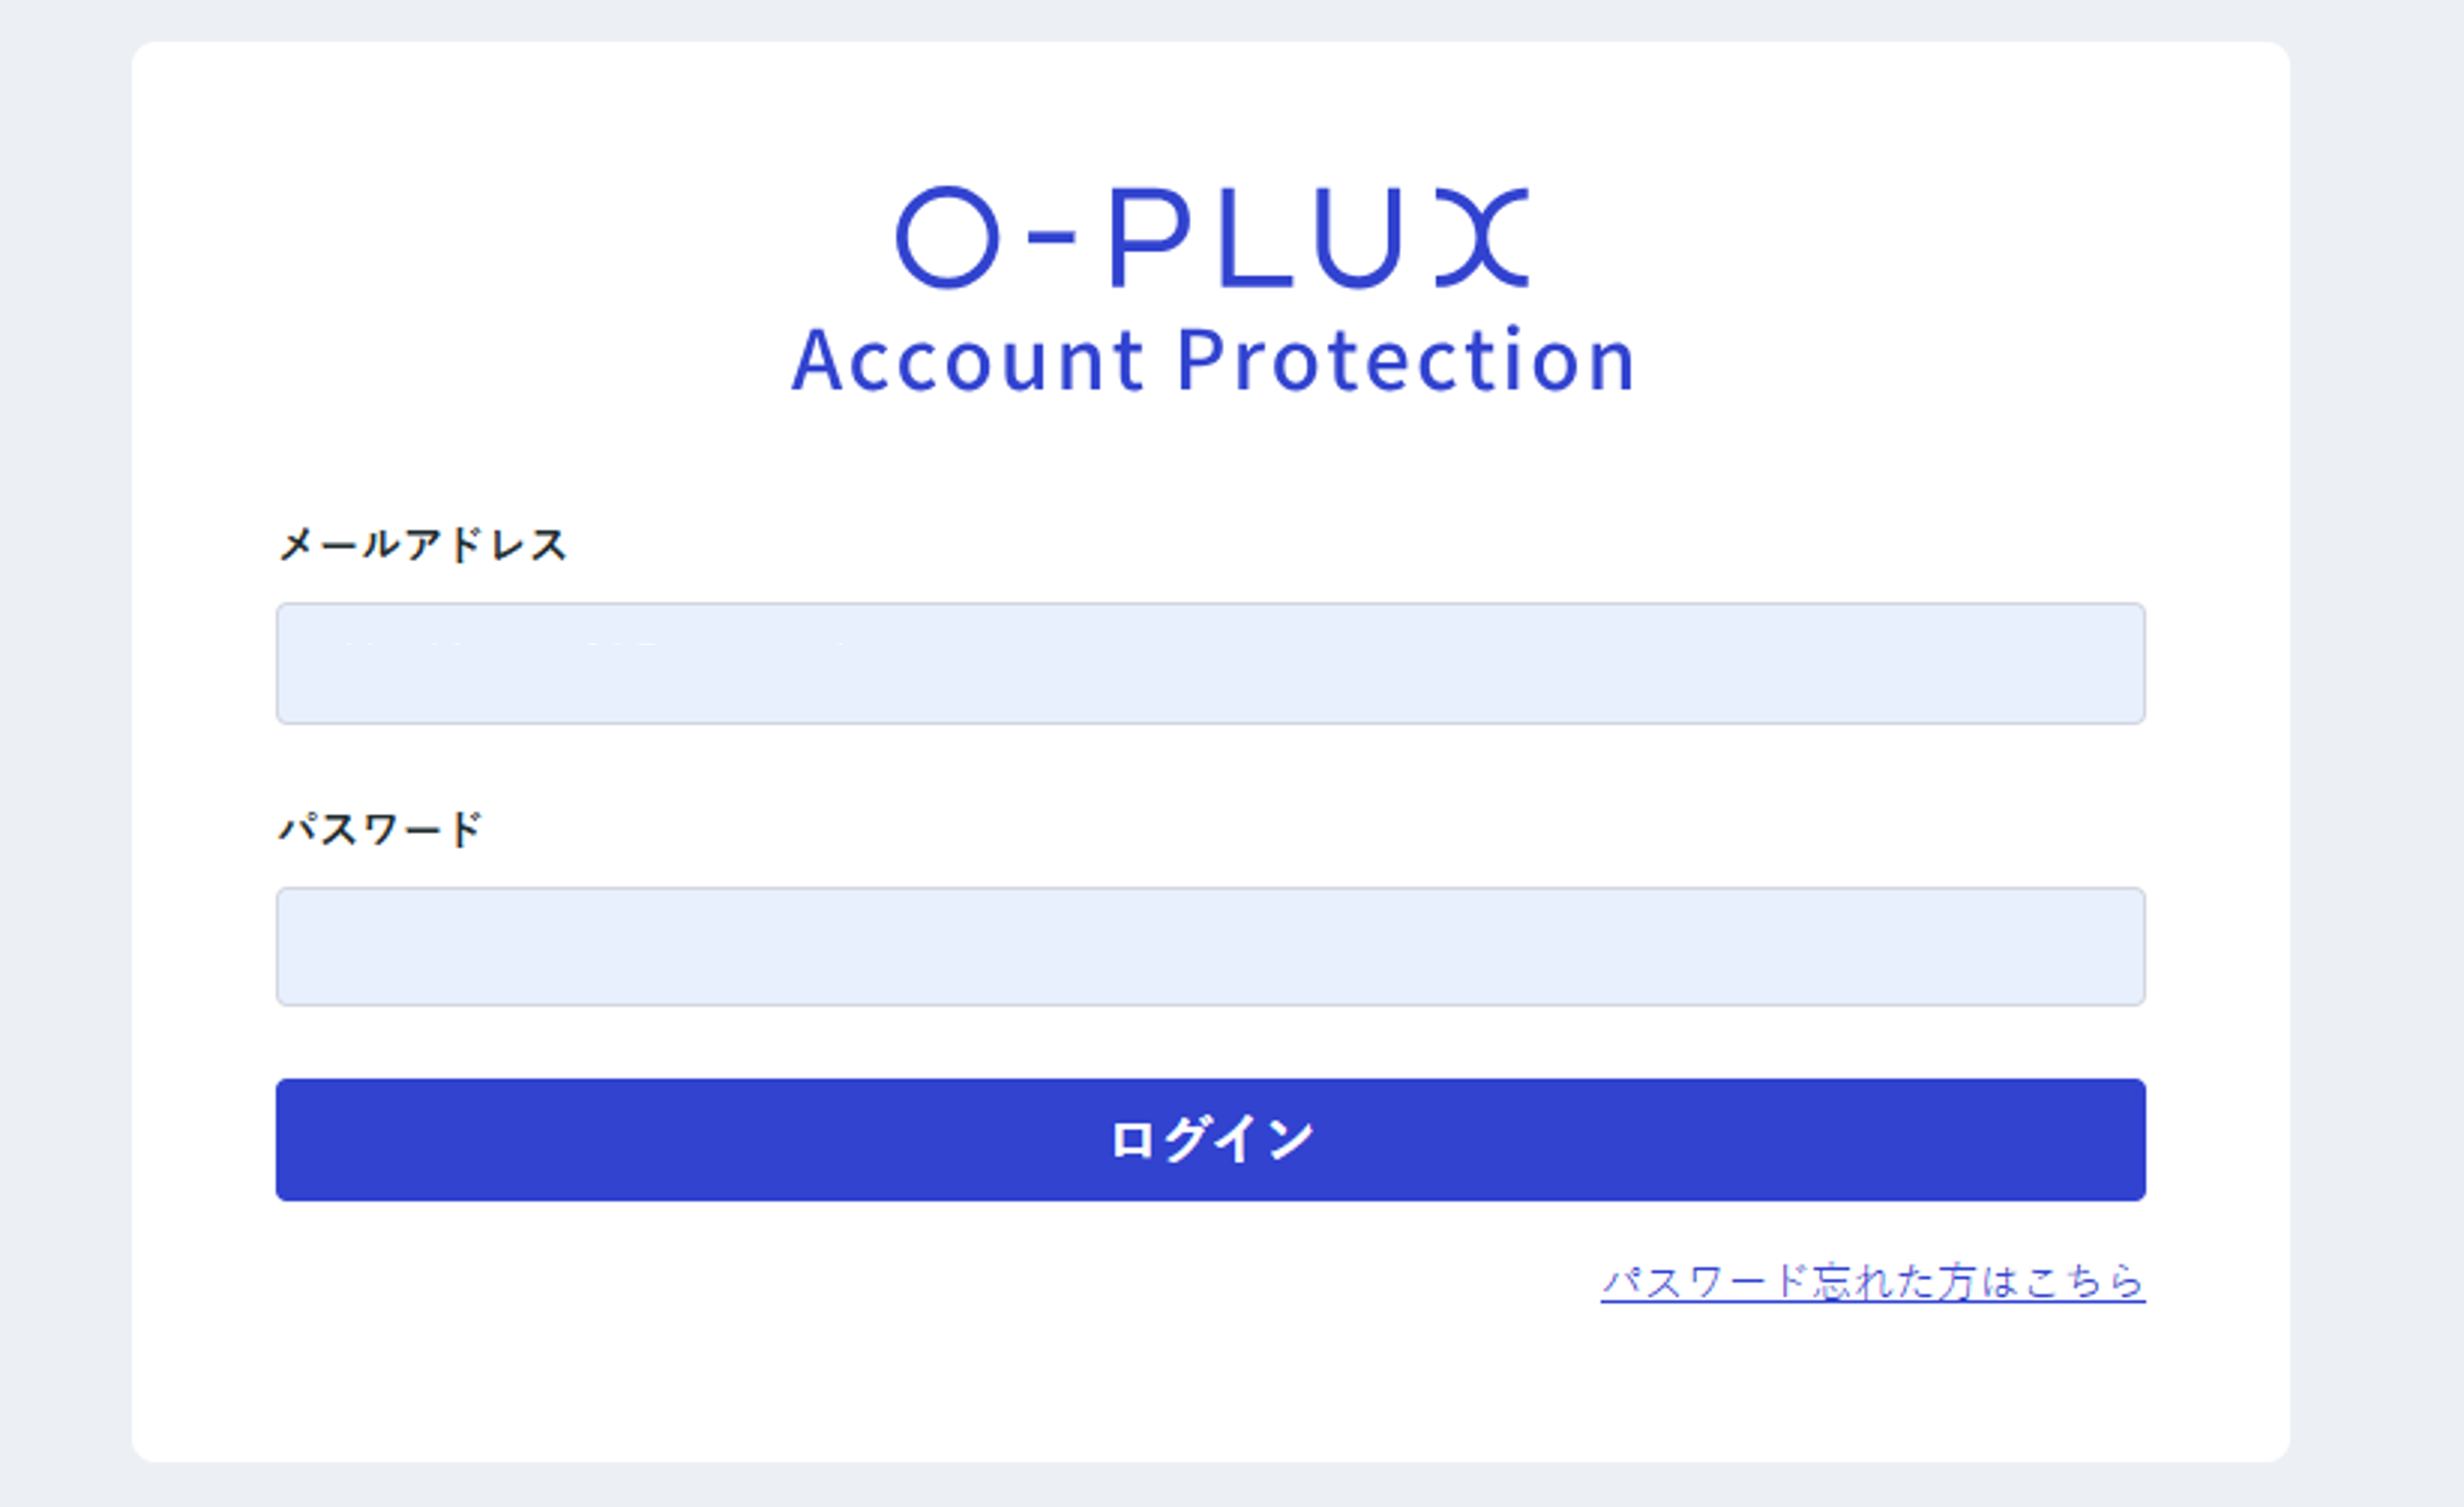
Task: Click the word Account in the subtitle
Action: (967, 360)
